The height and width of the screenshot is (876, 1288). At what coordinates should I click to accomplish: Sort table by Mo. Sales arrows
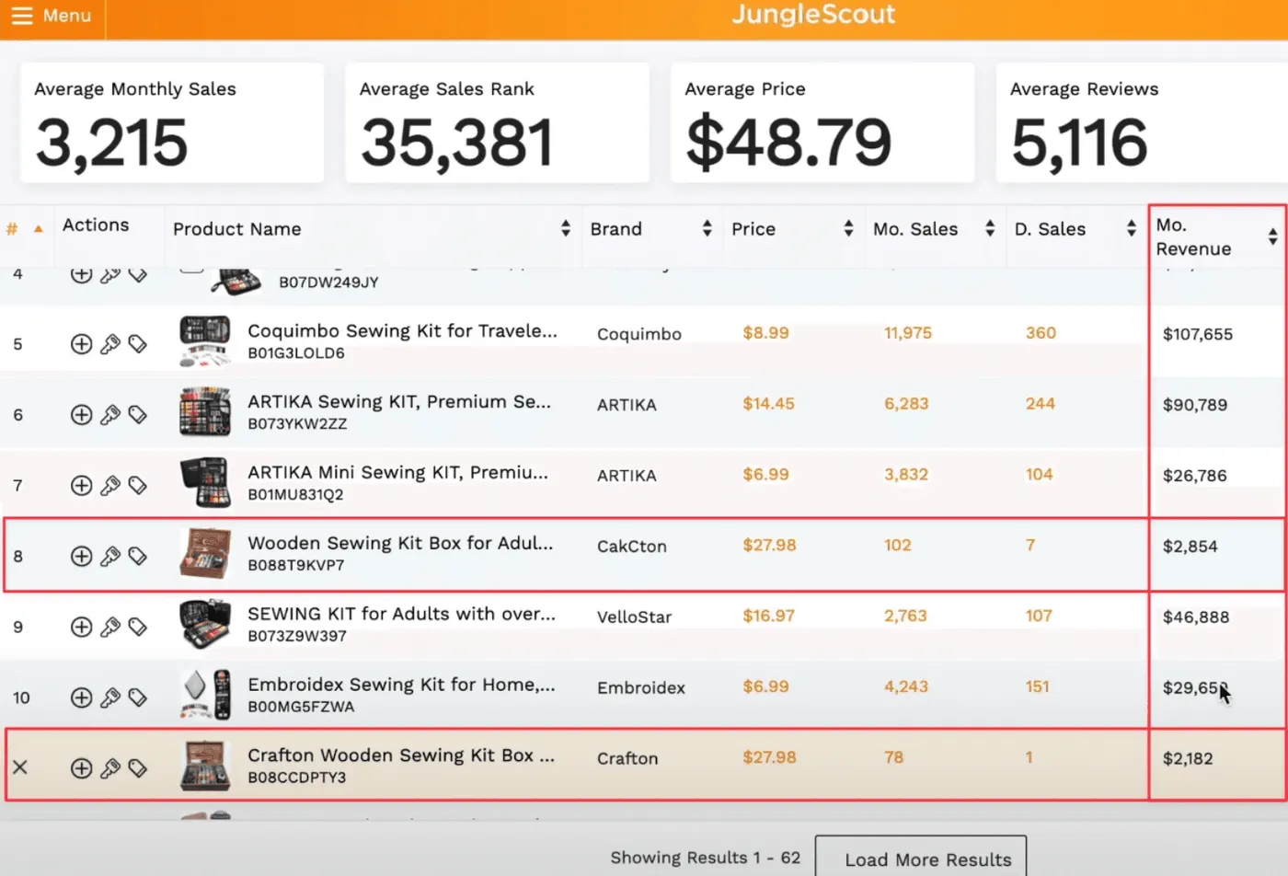click(990, 229)
